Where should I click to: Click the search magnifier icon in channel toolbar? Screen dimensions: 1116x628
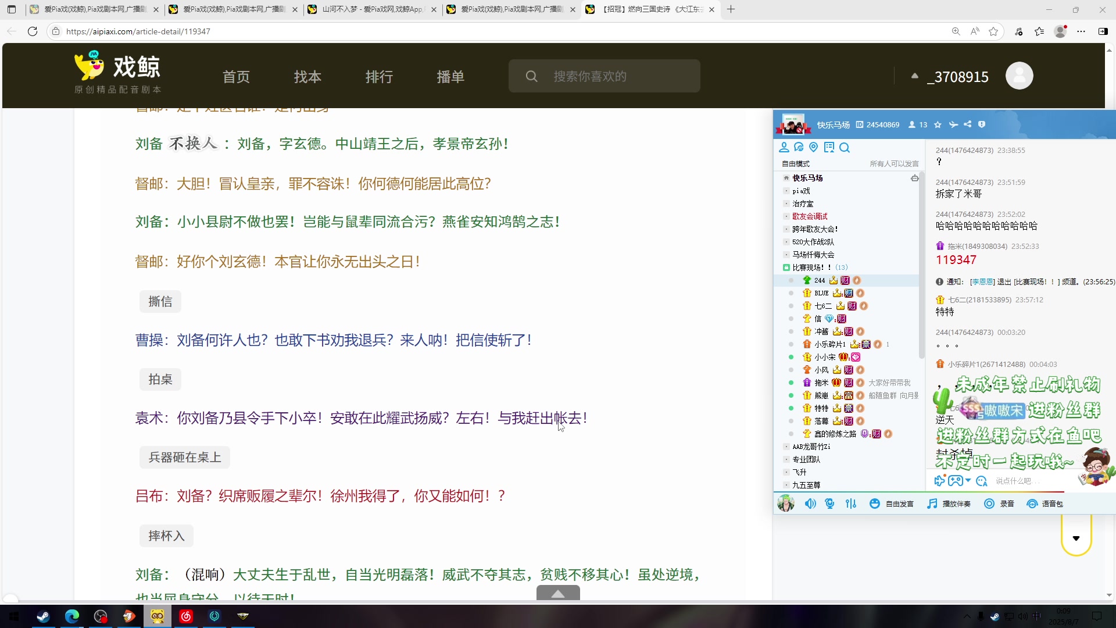tap(845, 148)
